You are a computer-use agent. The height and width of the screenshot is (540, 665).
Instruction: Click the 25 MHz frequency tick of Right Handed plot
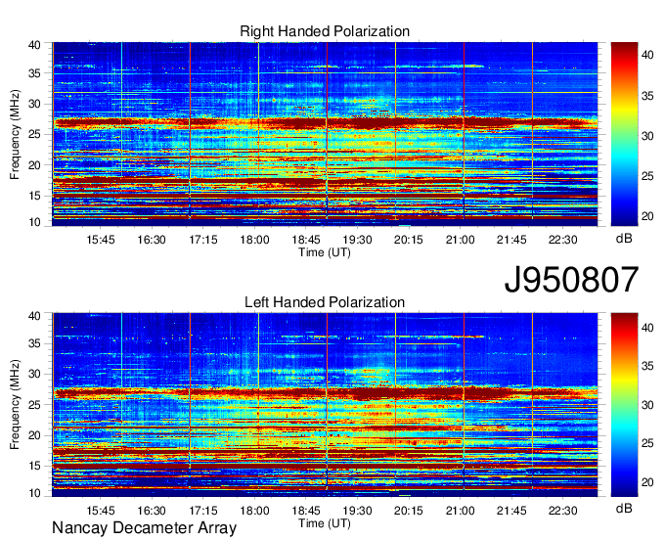[x=34, y=134]
